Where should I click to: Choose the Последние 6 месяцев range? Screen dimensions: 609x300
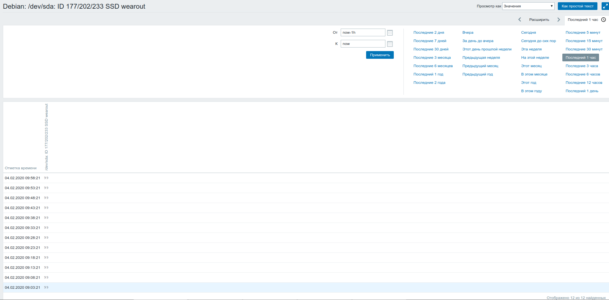[433, 66]
